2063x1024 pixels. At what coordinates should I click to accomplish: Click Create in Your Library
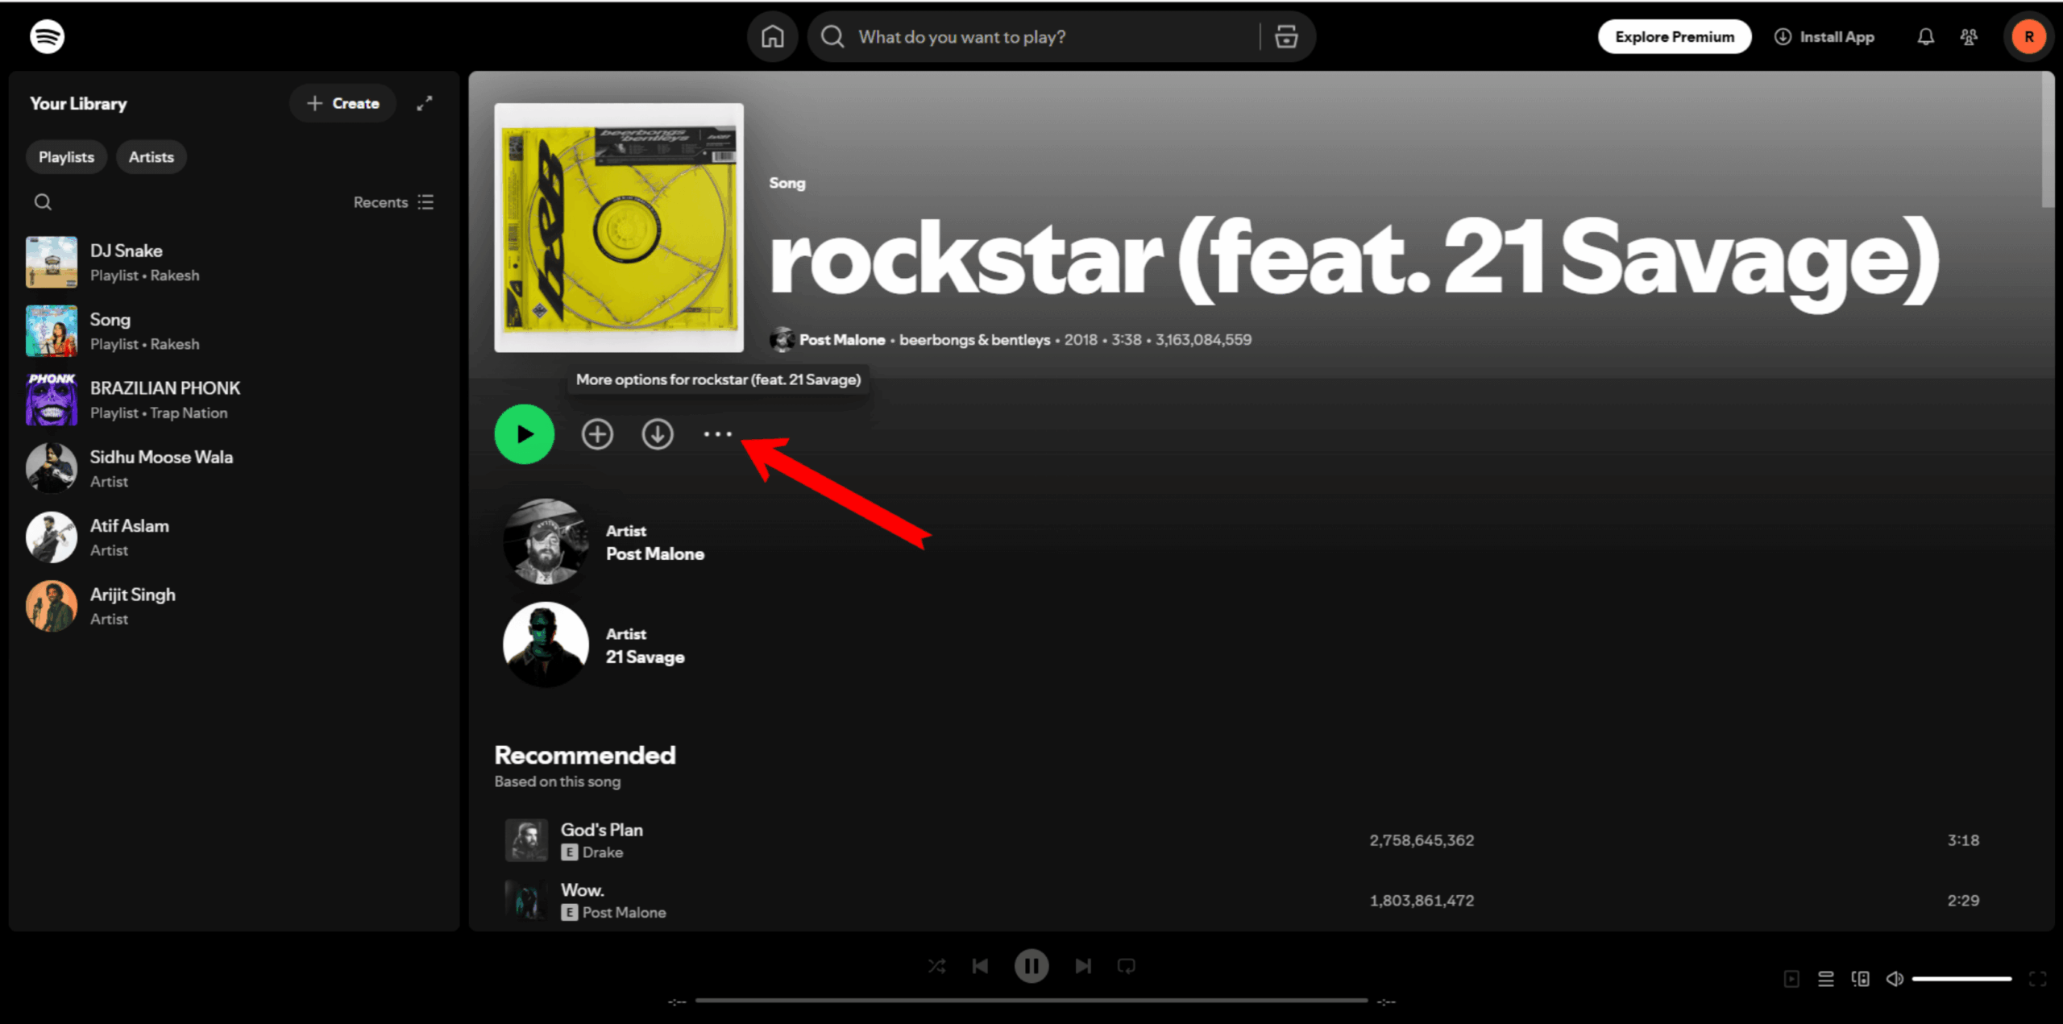pyautogui.click(x=343, y=103)
